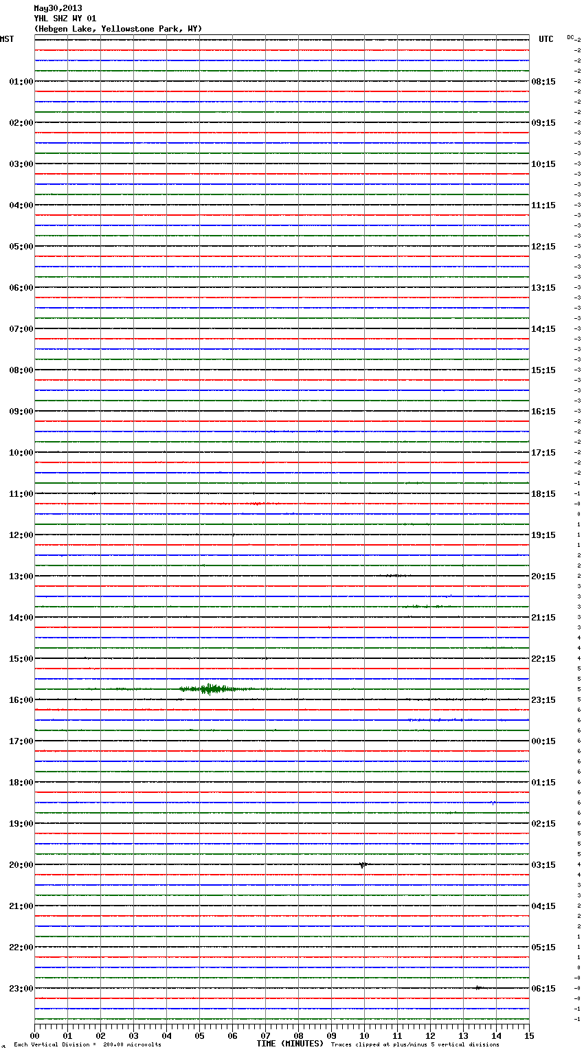Select the 07:00 MST time label
This screenshot has width=584, height=1054.
21,329
